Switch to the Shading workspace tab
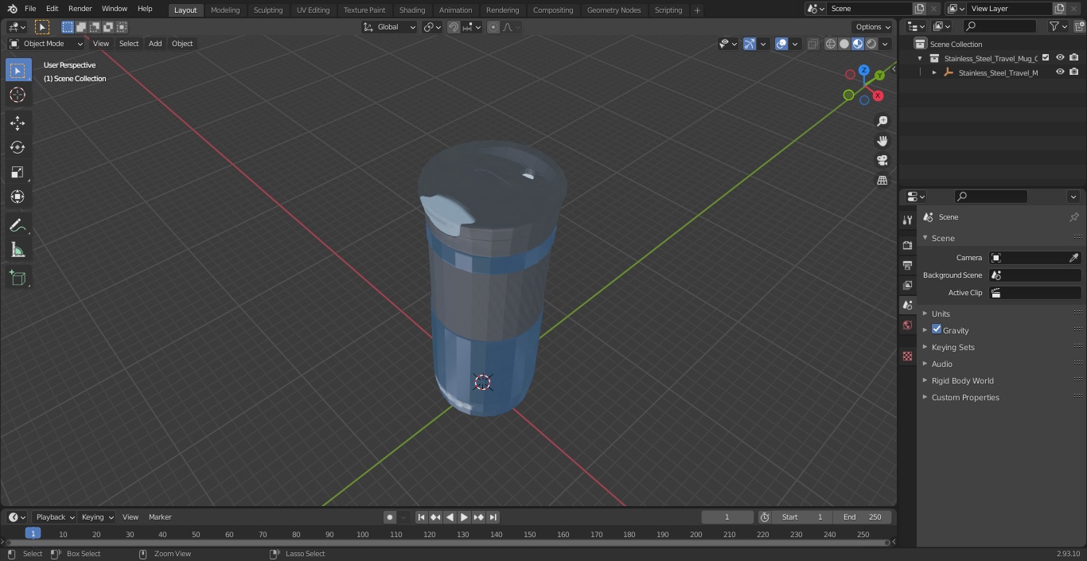The width and height of the screenshot is (1087, 561). [412, 10]
